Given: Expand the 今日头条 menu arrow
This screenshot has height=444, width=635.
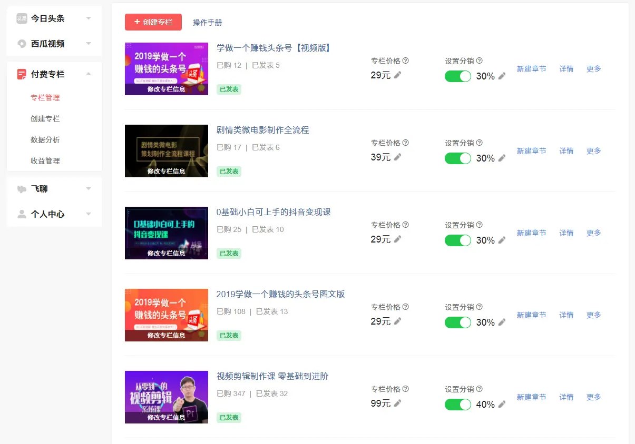Looking at the screenshot, I should point(89,18).
